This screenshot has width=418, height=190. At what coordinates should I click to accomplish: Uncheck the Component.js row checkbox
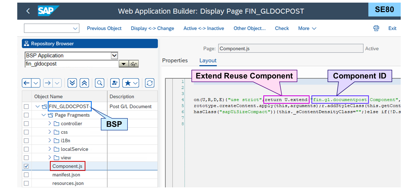(26, 166)
